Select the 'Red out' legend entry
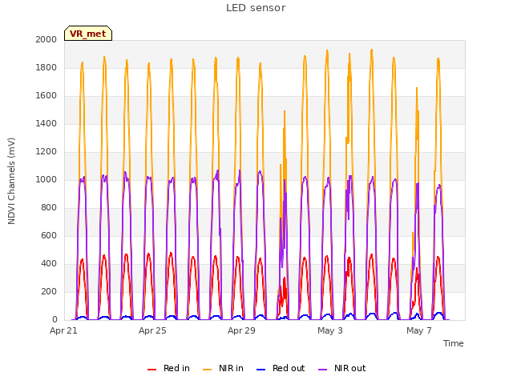This screenshot has height=384, width=513. (x=281, y=368)
